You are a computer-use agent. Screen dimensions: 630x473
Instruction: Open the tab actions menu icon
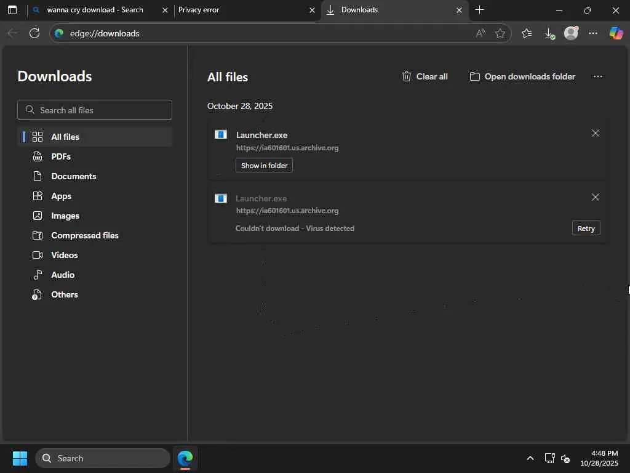click(12, 10)
